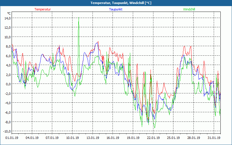Click the -8,0 y-axis value
Viewport: 232px width, 145px height.
coord(8,122)
